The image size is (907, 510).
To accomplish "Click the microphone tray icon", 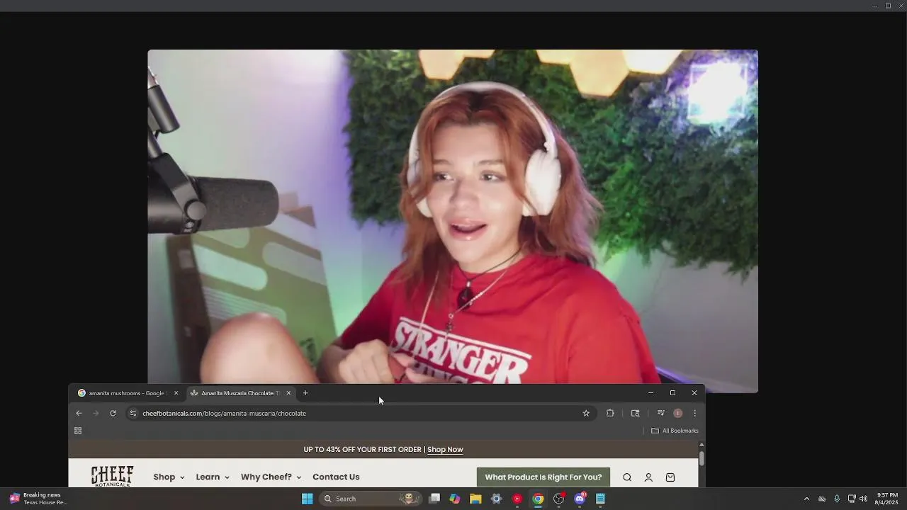I will [837, 499].
